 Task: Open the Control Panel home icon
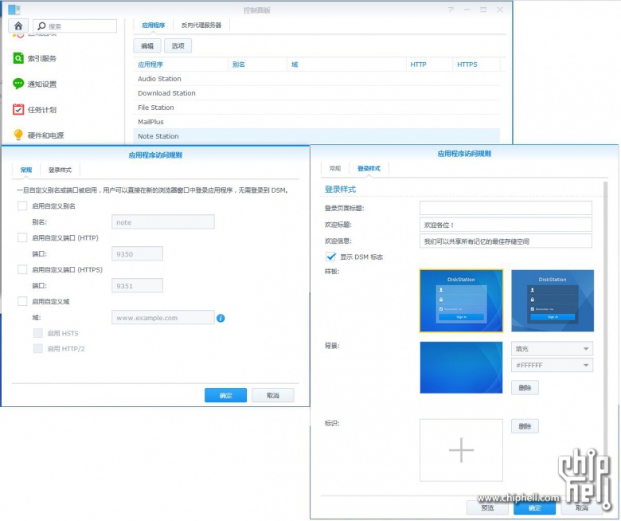[x=18, y=26]
